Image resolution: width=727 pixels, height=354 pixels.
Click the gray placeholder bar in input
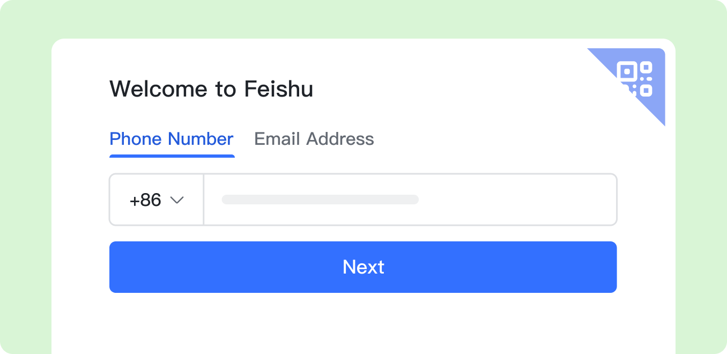coord(320,200)
